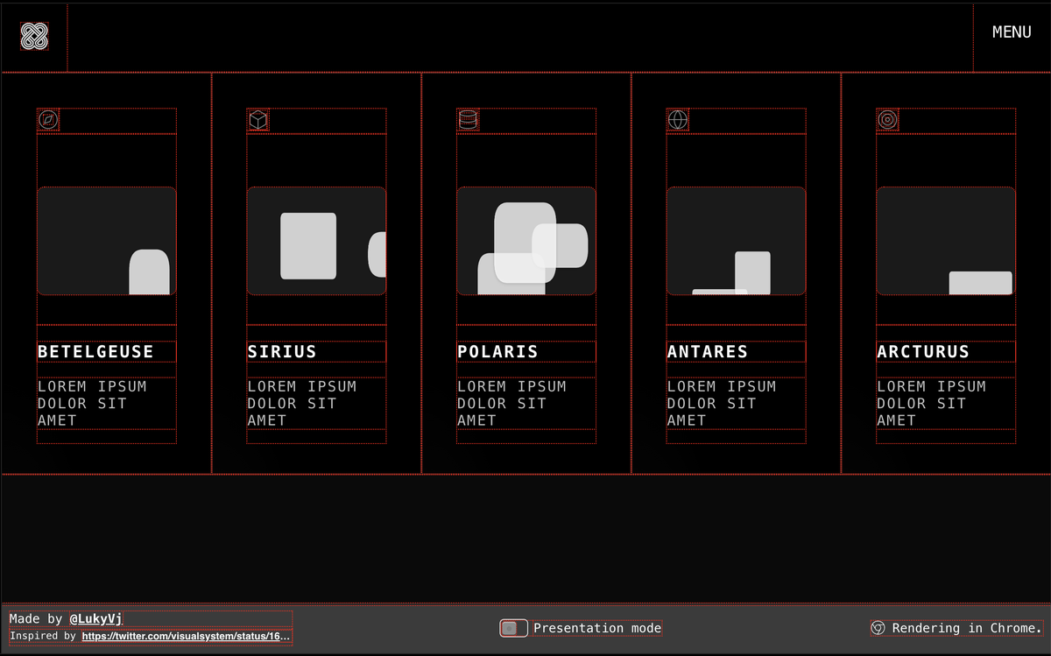The height and width of the screenshot is (656, 1051).
Task: Select the Sirius card illustration
Action: click(x=316, y=241)
